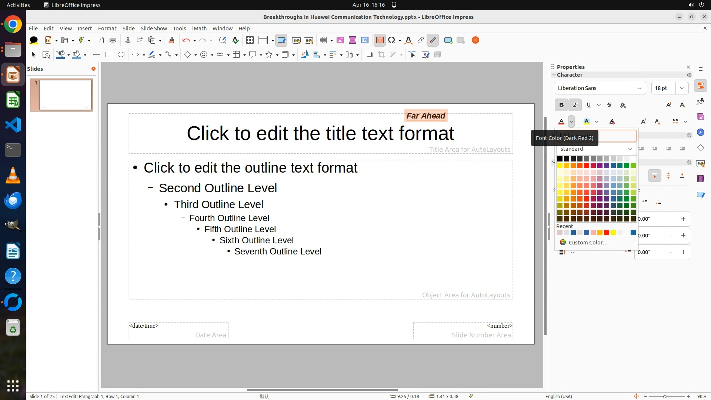Toggle Italic in the Character panel

575,105
